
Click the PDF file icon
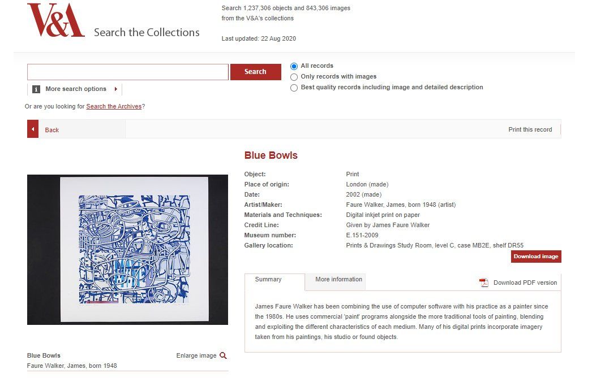click(483, 283)
